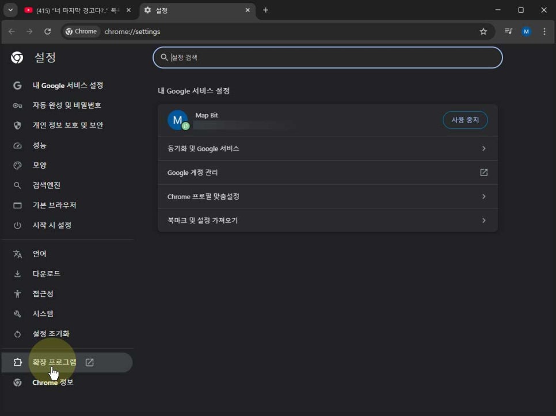Open the Chrome three-dot menu

(544, 32)
